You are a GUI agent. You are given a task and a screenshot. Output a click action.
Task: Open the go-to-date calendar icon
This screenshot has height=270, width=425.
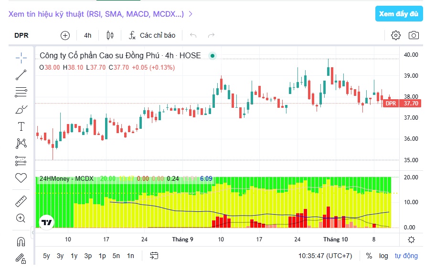pos(154,256)
